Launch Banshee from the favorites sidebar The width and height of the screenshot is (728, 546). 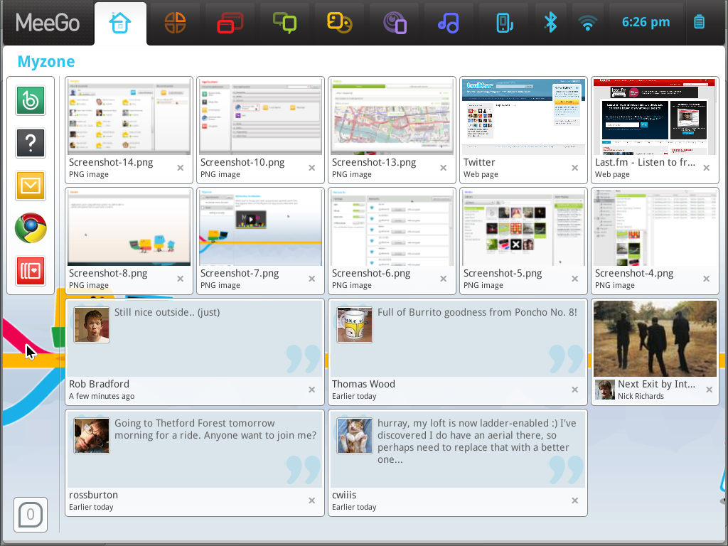pyautogui.click(x=30, y=100)
